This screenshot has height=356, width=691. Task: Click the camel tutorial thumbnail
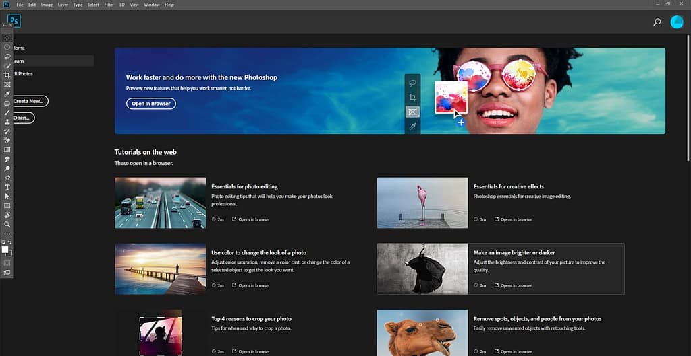point(422,332)
